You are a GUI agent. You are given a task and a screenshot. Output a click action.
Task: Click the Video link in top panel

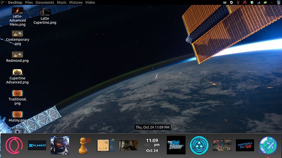[90, 2]
